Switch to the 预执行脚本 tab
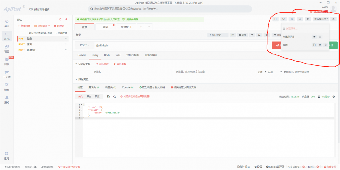Image resolution: width=340 pixels, height=170 pixels. click(x=133, y=55)
